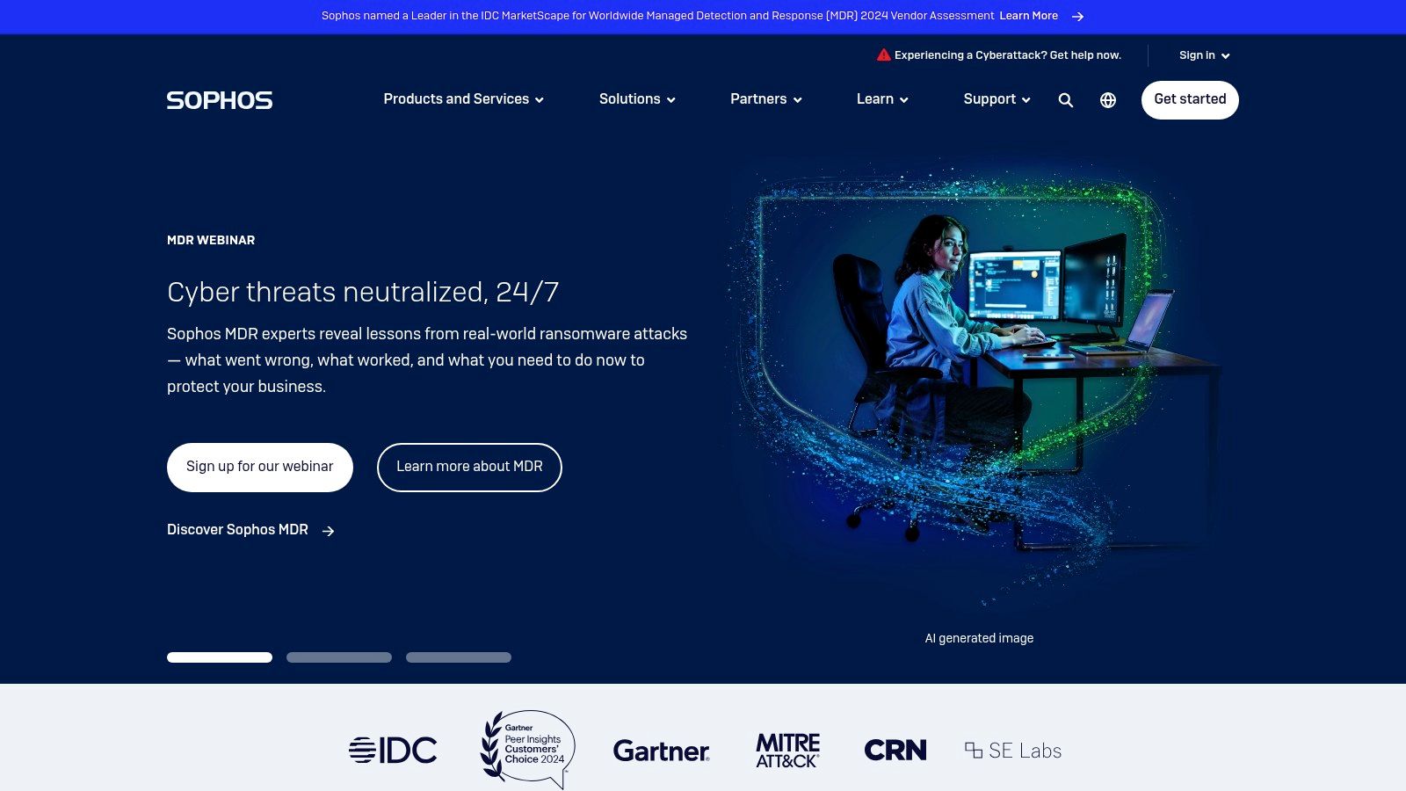Click the IDC logo
Viewport: 1406px width, 791px height.
click(393, 750)
